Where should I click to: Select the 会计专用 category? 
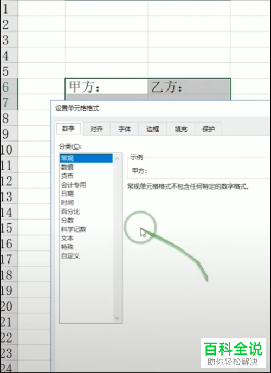coord(86,185)
